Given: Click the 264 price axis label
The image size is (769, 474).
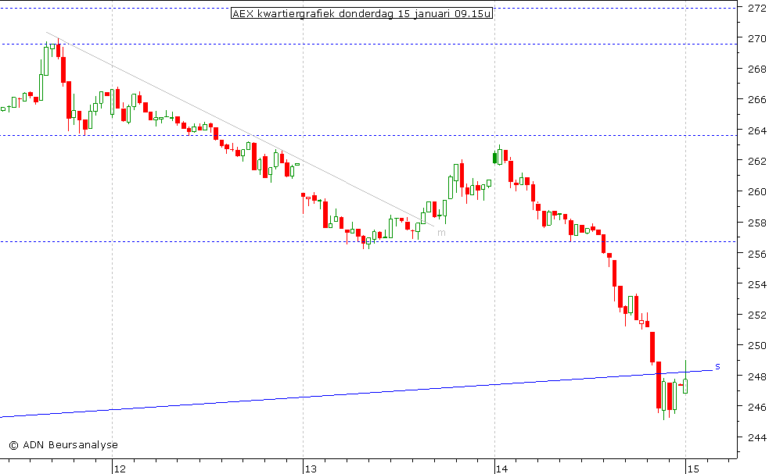Looking at the screenshot, I should (x=756, y=130).
